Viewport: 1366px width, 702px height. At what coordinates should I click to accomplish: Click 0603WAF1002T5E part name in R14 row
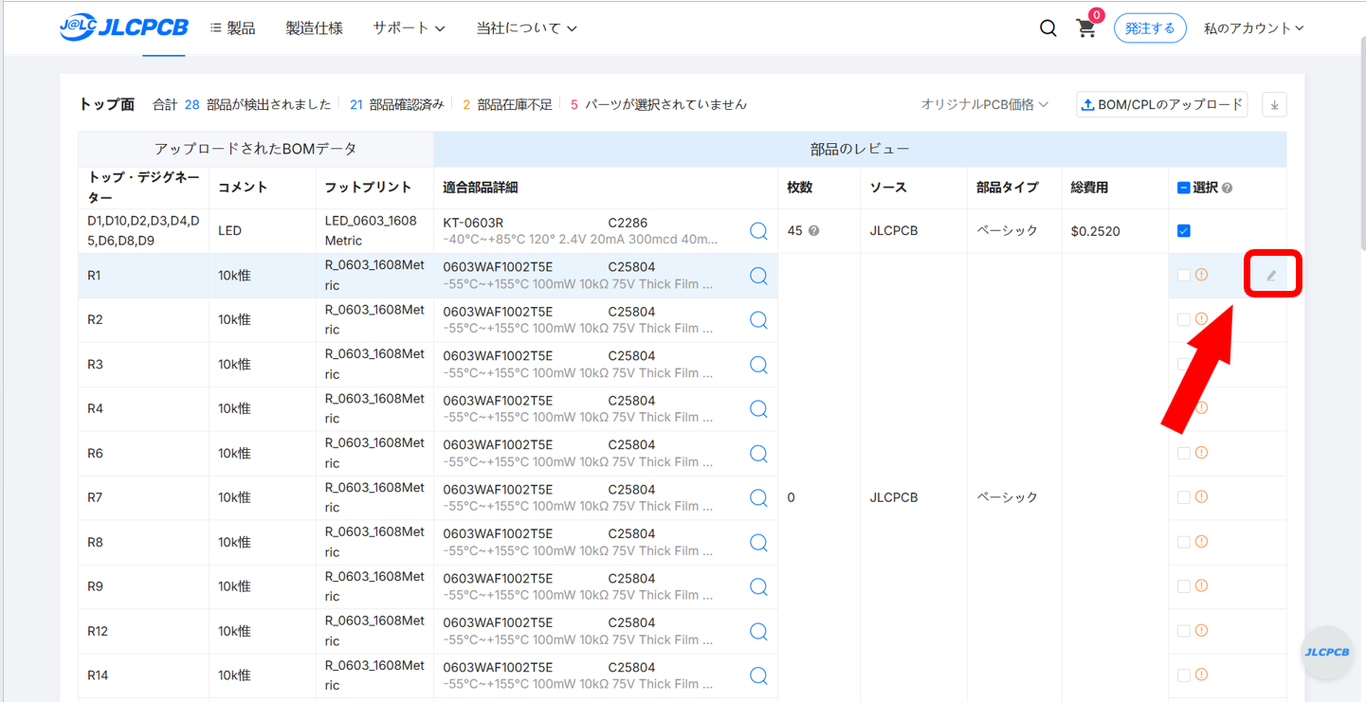[x=498, y=668]
